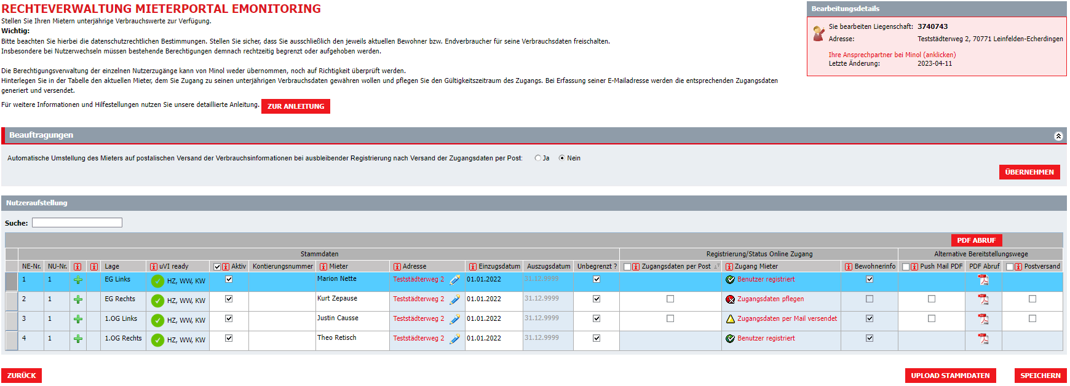Screen dimensions: 1070x386
Task: Toggle Zugangsdaten per Post header checkbox
Action: click(627, 267)
